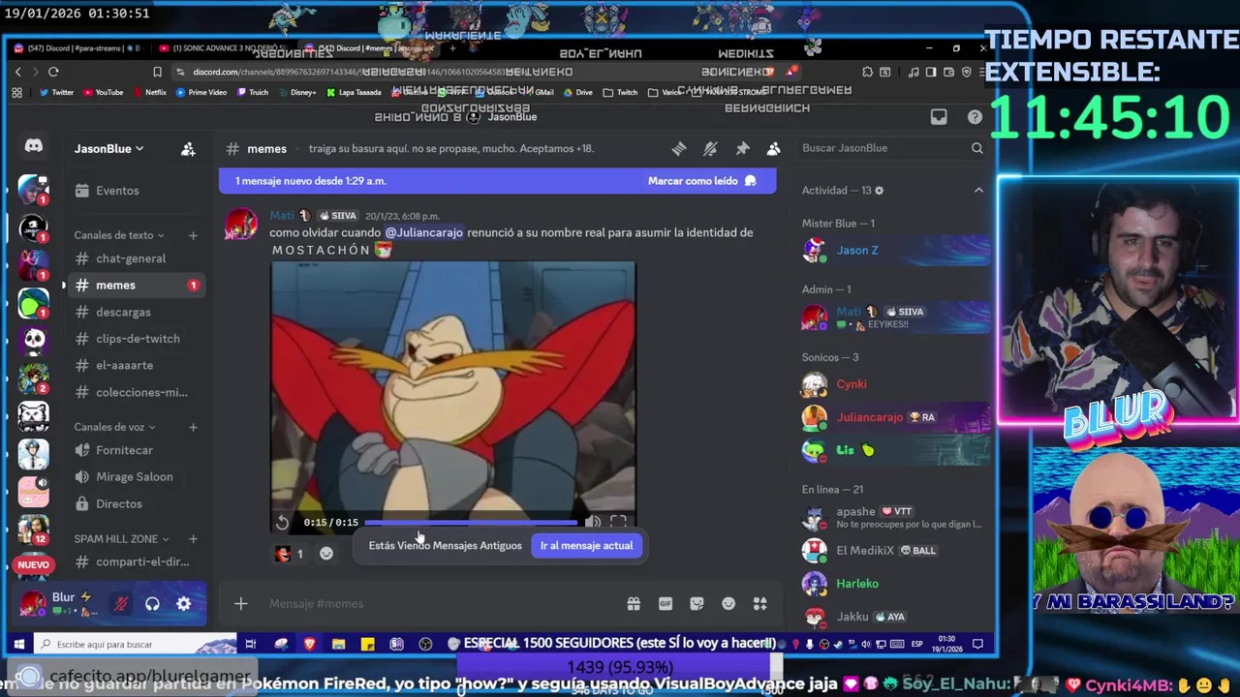Open the threads icon in channel header
1240x697 pixels.
click(679, 148)
